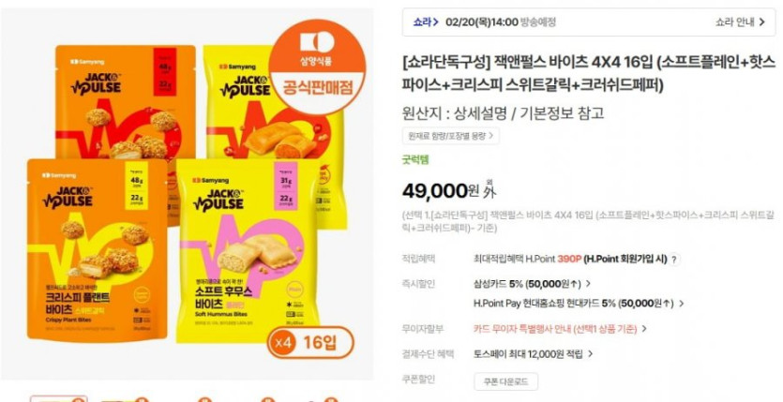The image size is (783, 402).
Task: Expand 토스페이 최대 12,000원 적립 chevron
Action: tap(590, 354)
